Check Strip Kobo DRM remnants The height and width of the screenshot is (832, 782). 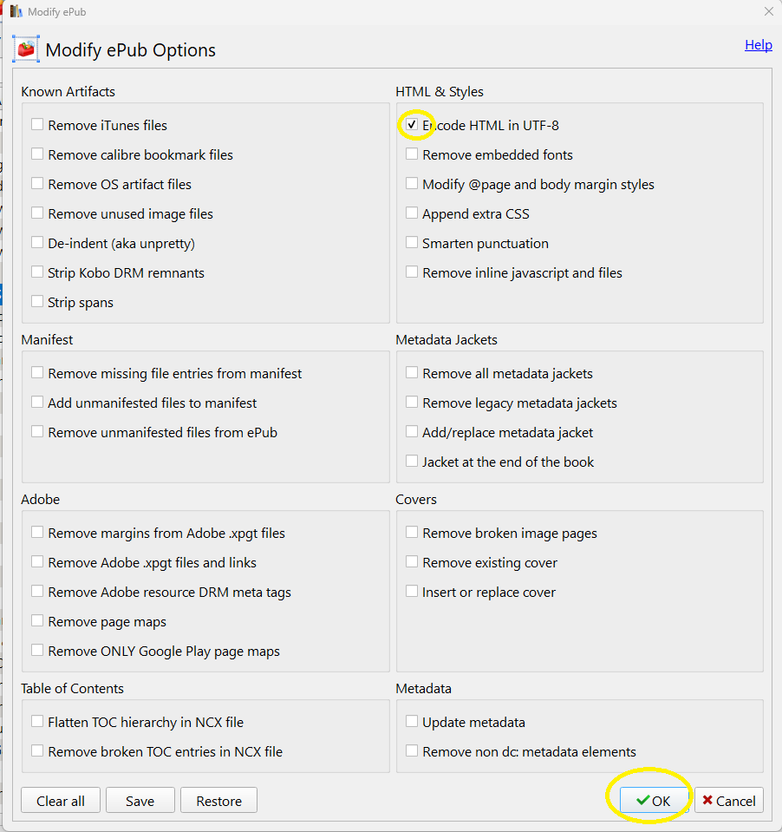pos(37,272)
